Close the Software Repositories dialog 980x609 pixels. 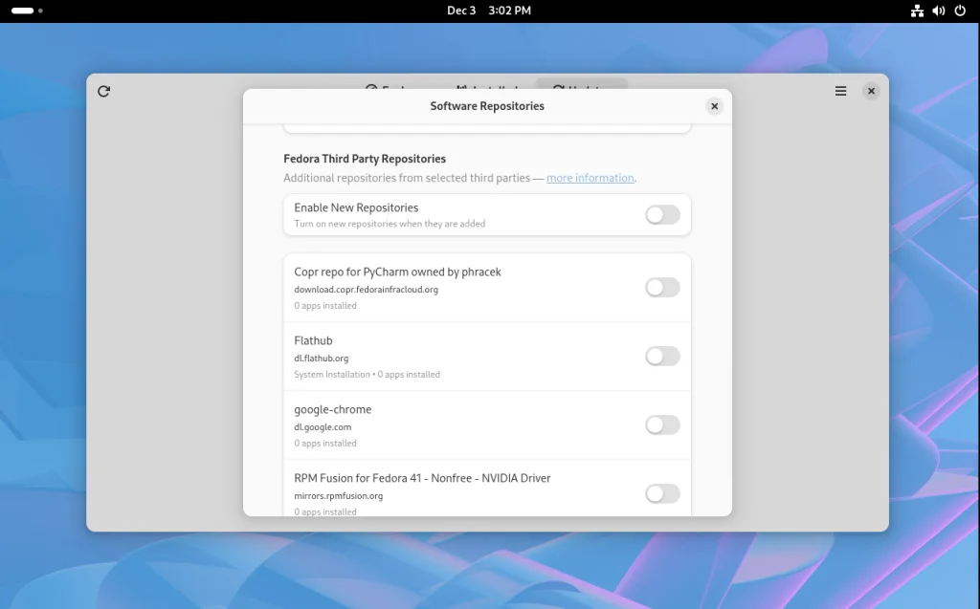click(x=714, y=106)
